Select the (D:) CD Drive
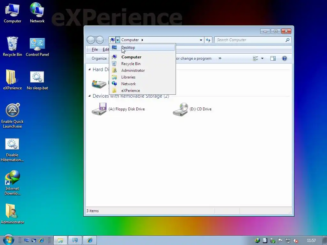 point(192,109)
